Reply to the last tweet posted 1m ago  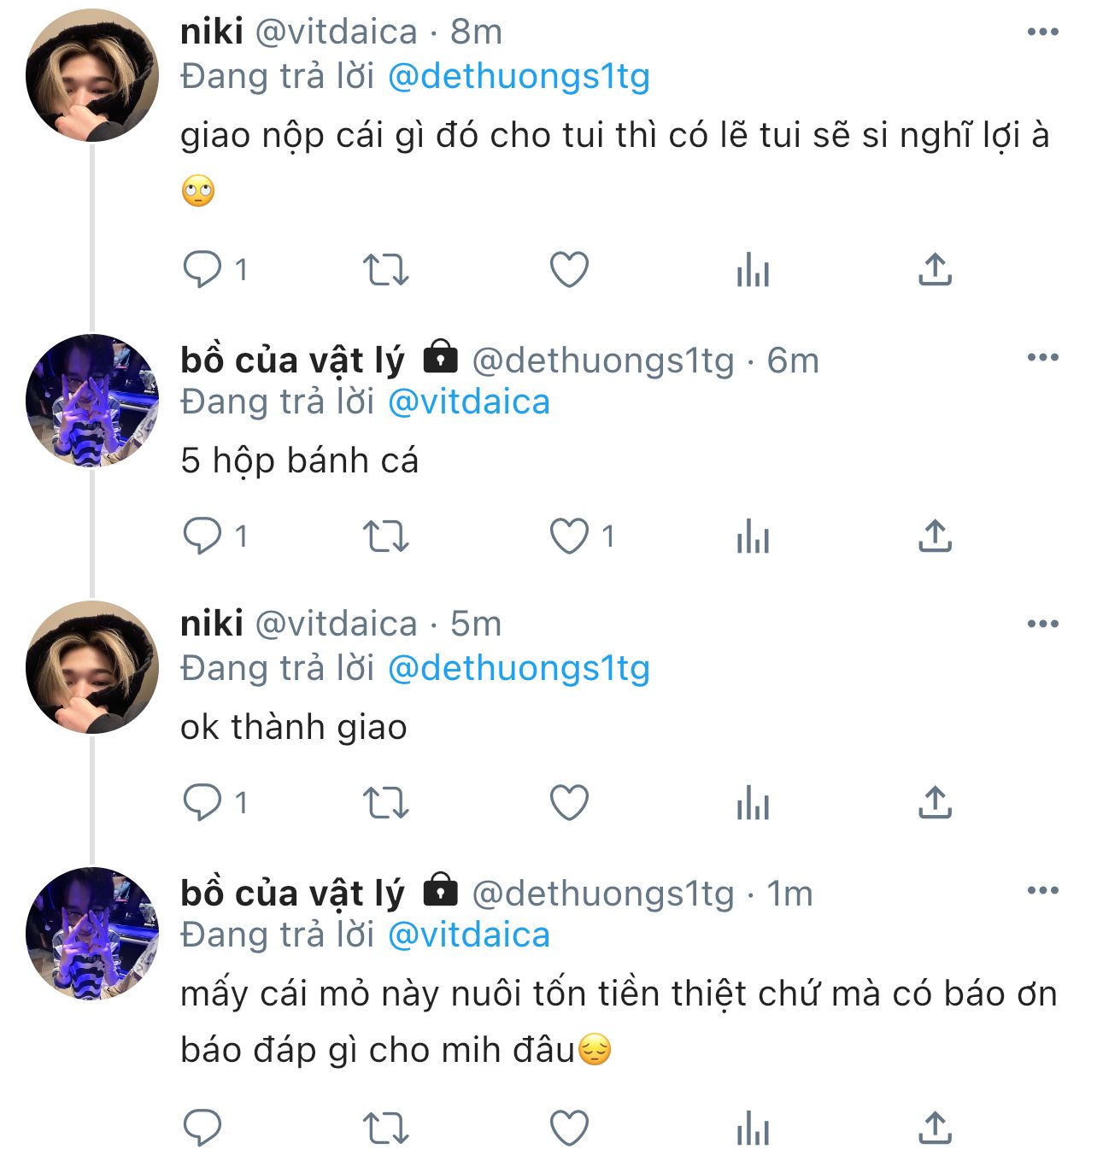[202, 1128]
